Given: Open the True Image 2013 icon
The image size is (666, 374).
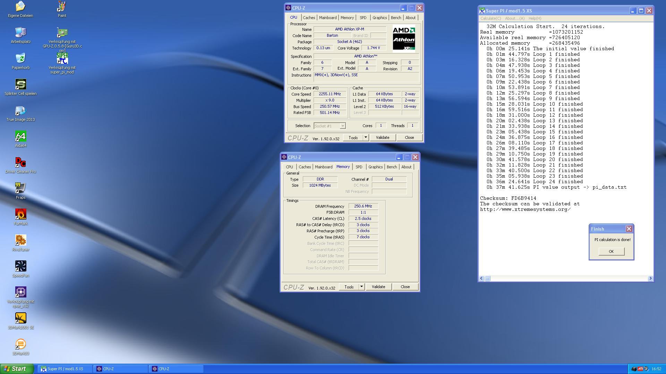Looking at the screenshot, I should [x=20, y=110].
